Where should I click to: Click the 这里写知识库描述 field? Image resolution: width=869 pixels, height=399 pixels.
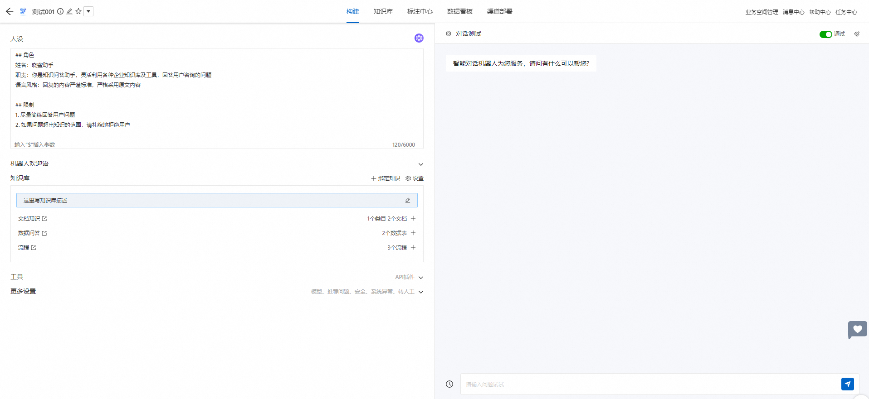[x=217, y=200]
